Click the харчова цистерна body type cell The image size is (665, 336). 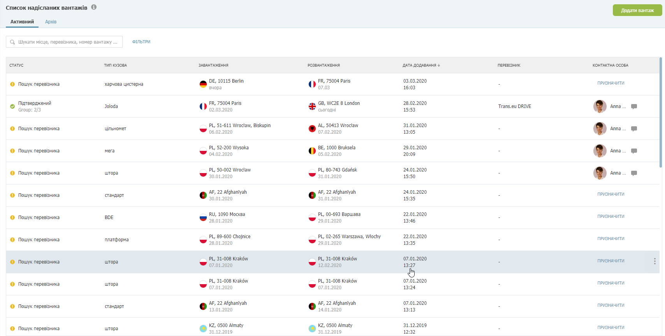124,84
